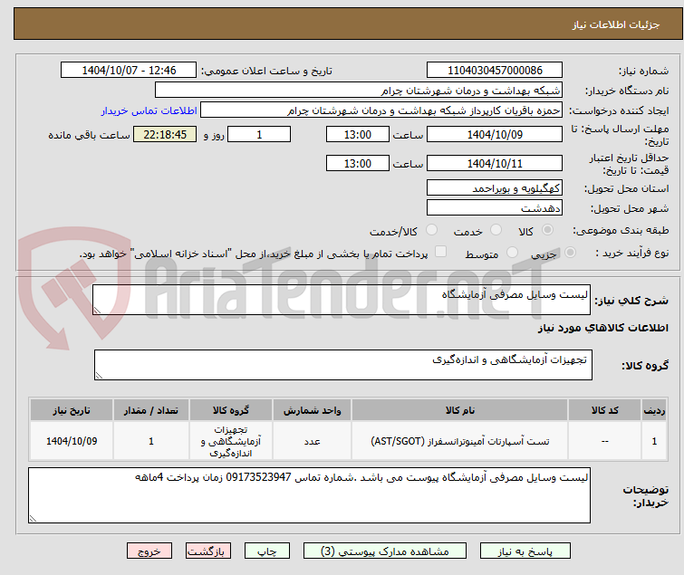Screen dimensions: 684x575
Task: Open مشاهده مدارک پیوستی (3) attachments
Action: [385, 551]
